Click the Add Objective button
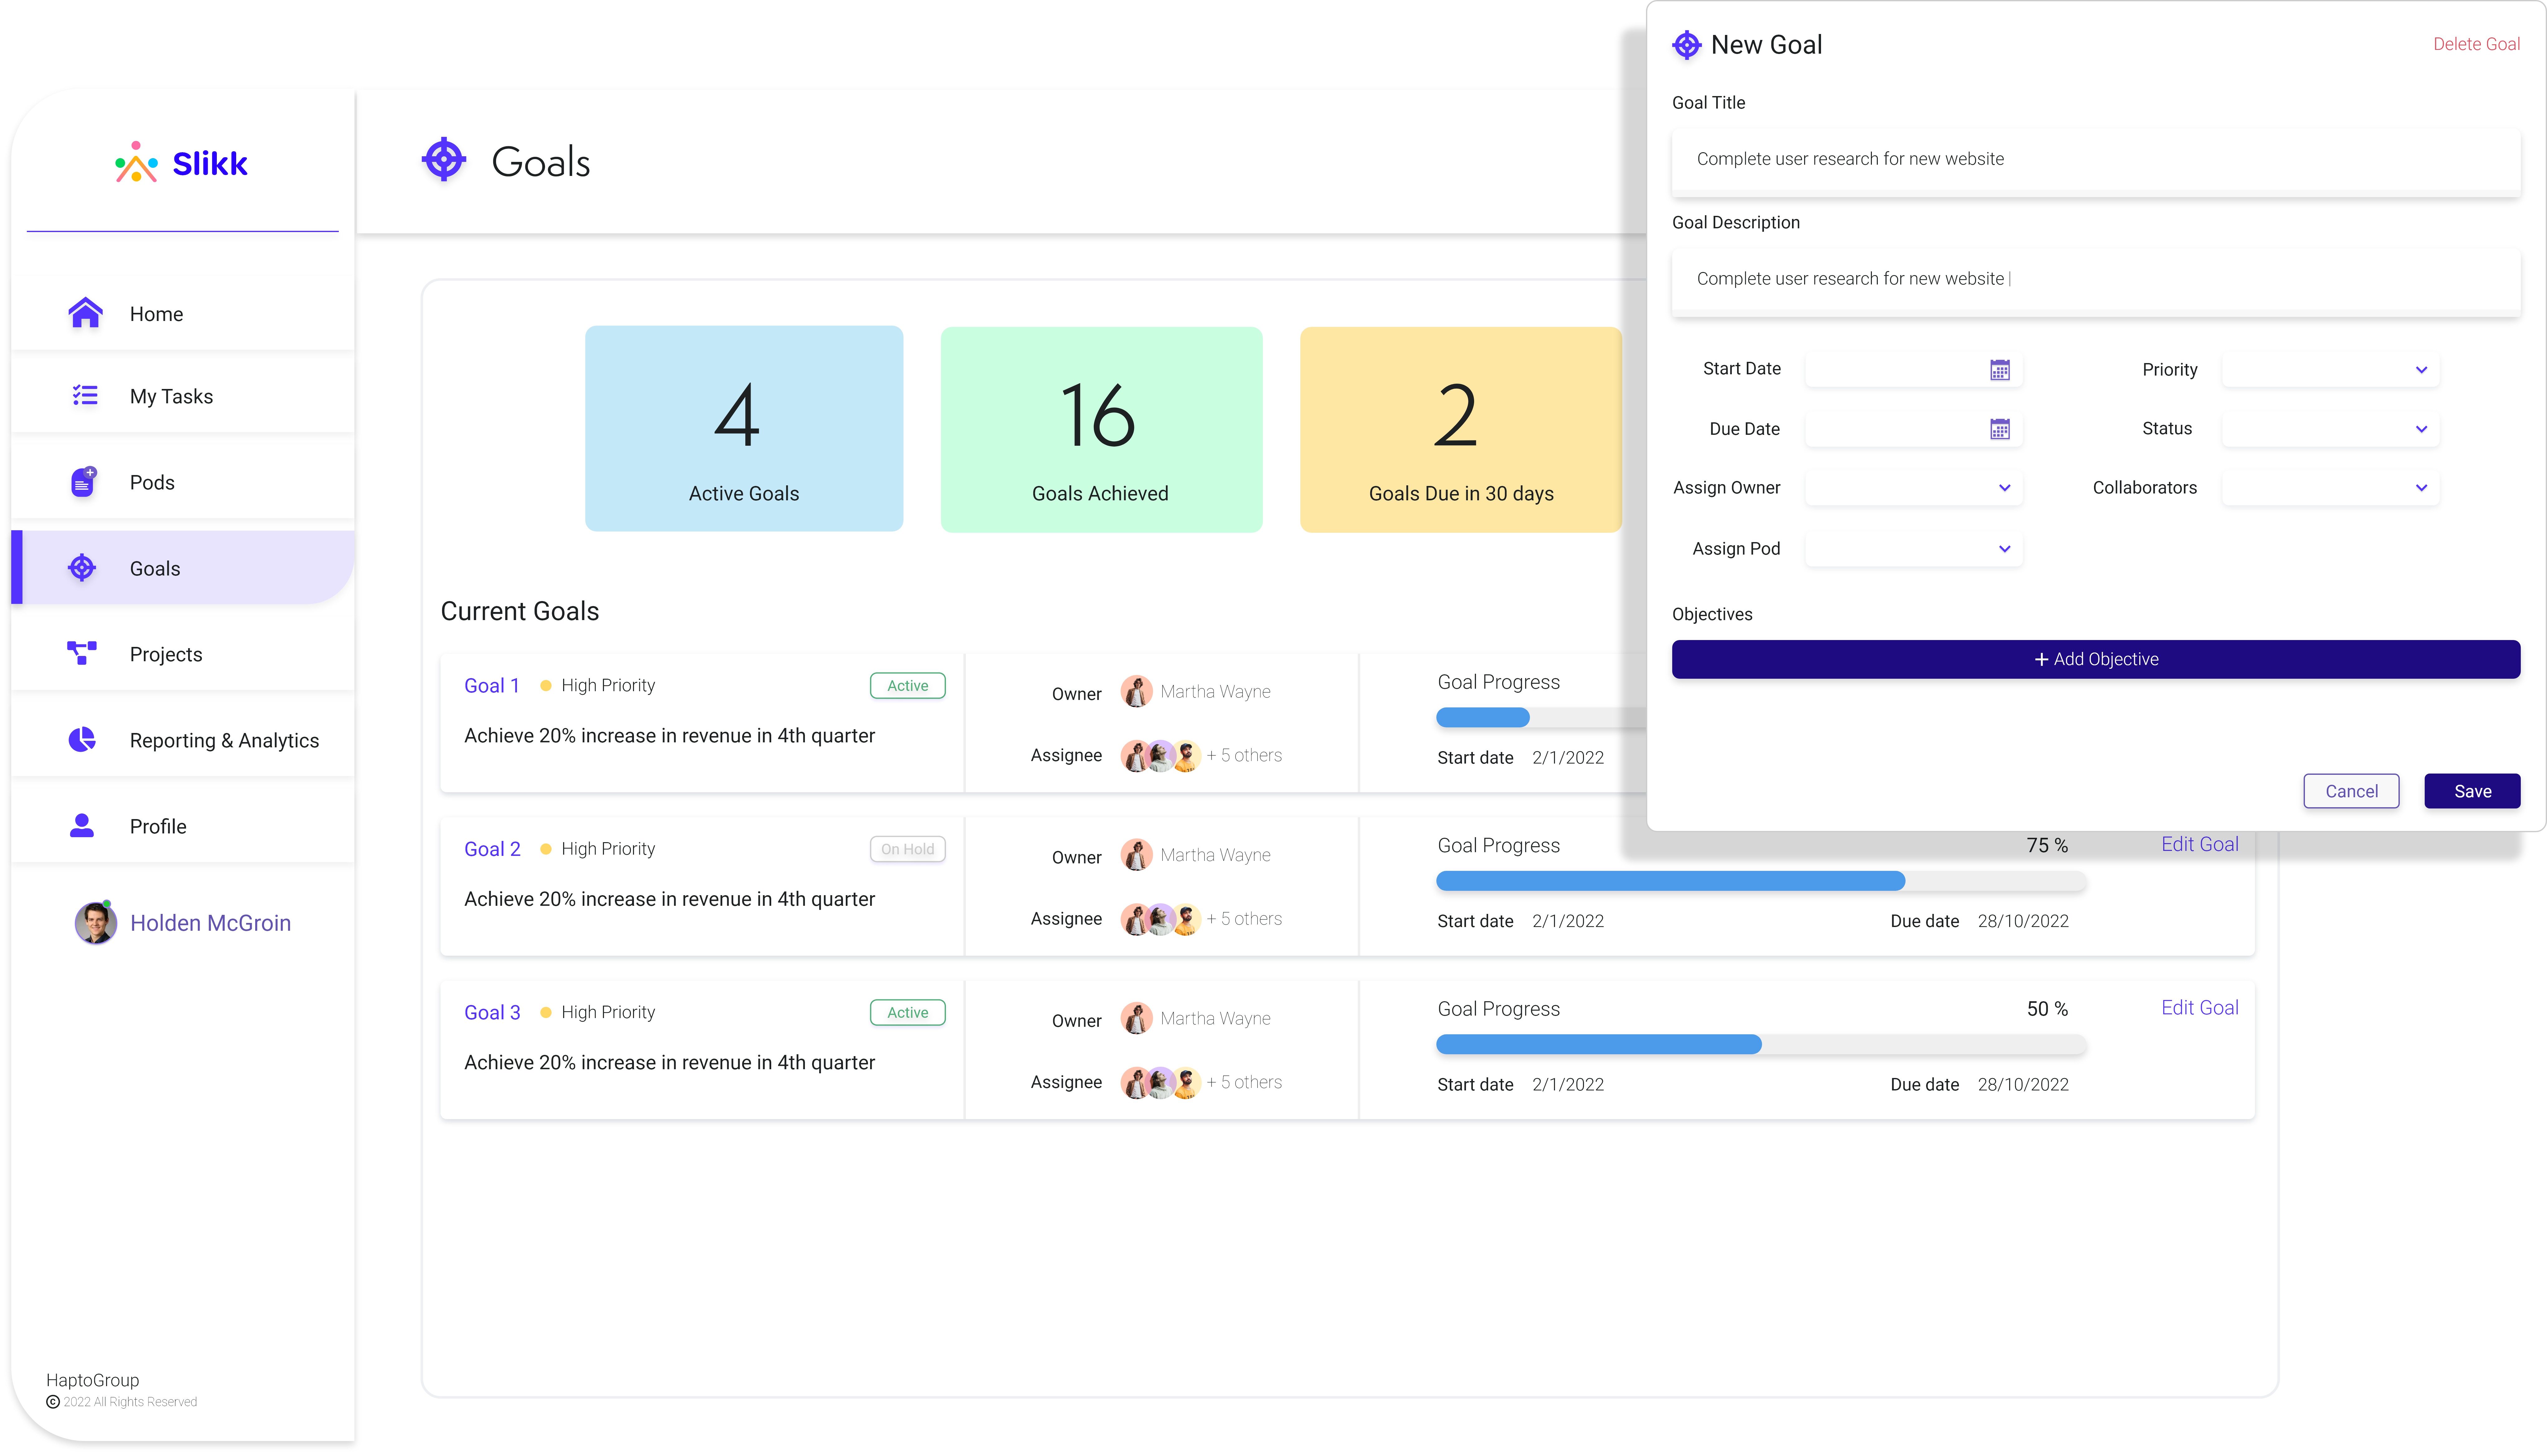Screen dimensions: 2547x1456 2094,659
